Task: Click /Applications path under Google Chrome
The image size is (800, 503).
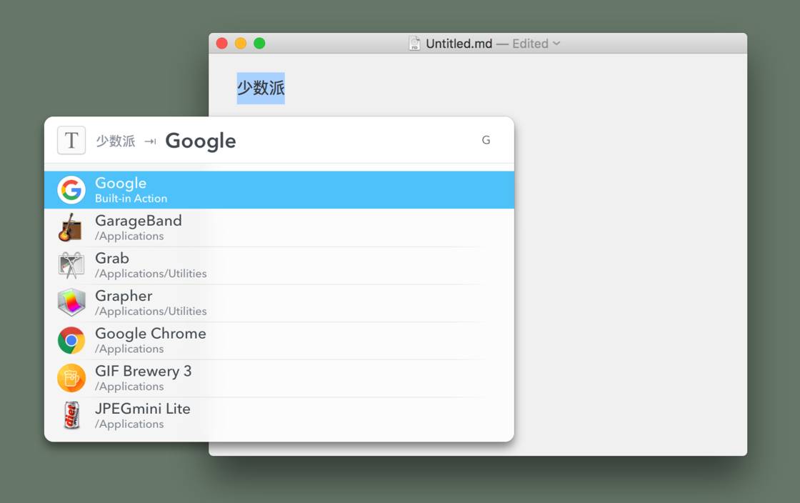Action: (129, 349)
